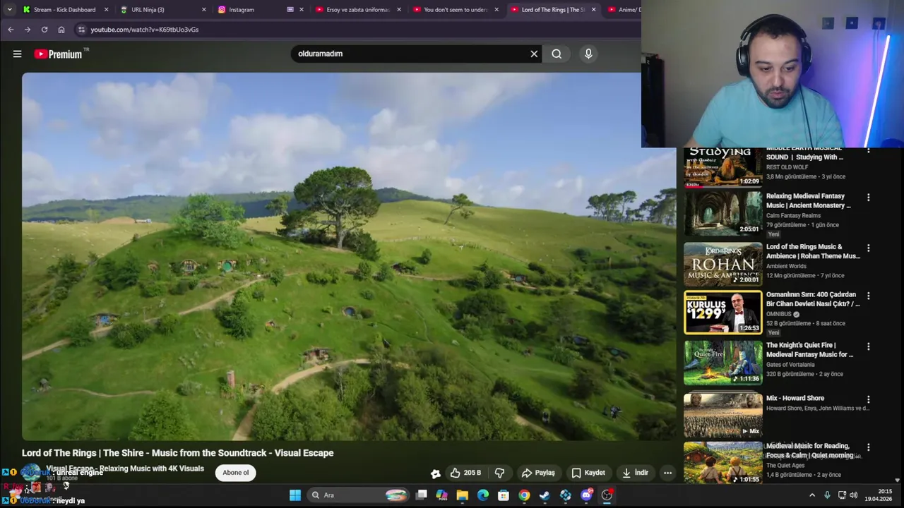Open options for The Knight's Quiet Fire video
The width and height of the screenshot is (904, 508).
[869, 346]
